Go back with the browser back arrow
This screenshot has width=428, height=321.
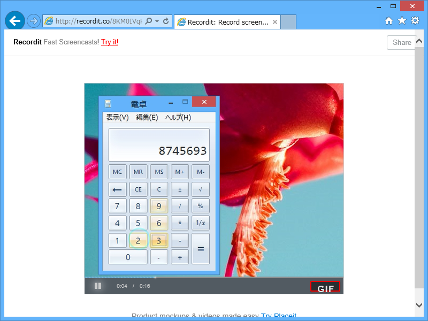15,21
